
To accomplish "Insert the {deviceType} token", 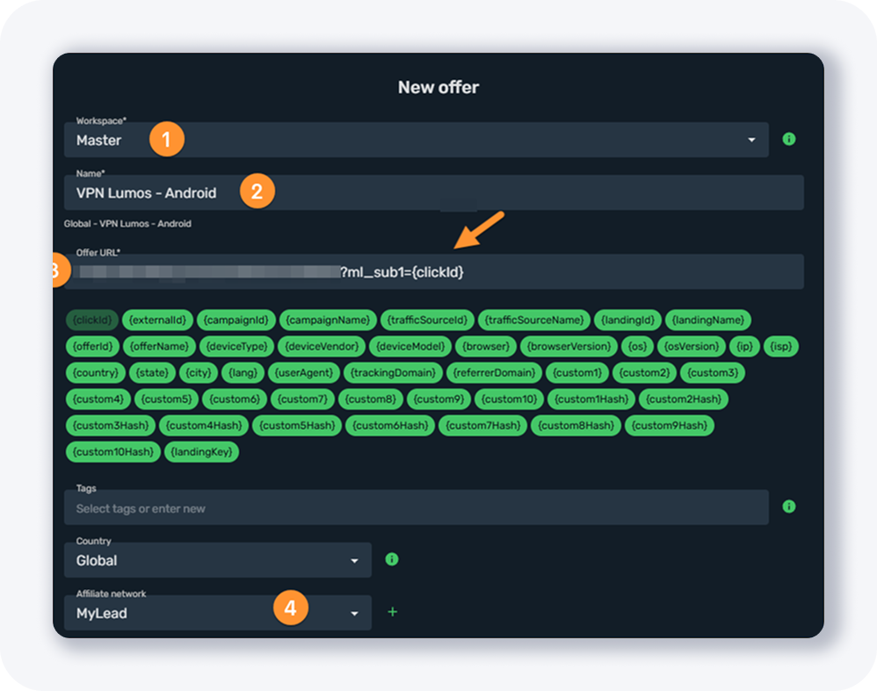I will coord(237,346).
